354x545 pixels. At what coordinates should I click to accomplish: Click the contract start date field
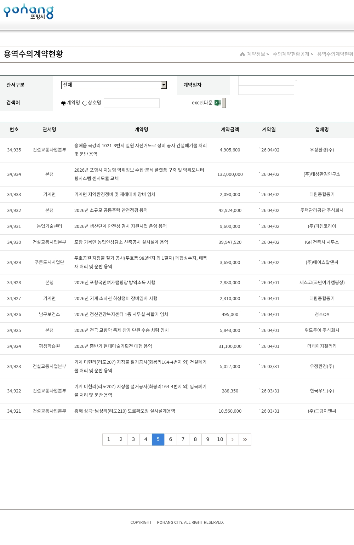coord(266,81)
